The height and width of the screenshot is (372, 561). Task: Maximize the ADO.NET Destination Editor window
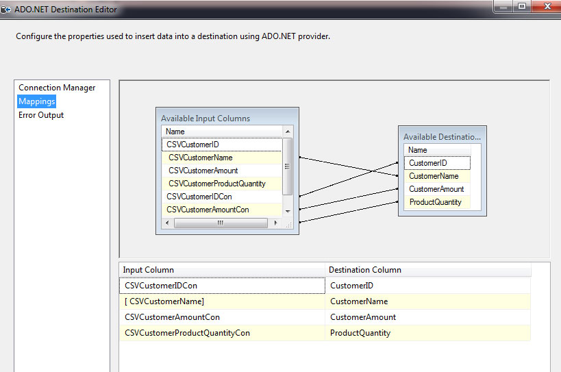[522, 6]
